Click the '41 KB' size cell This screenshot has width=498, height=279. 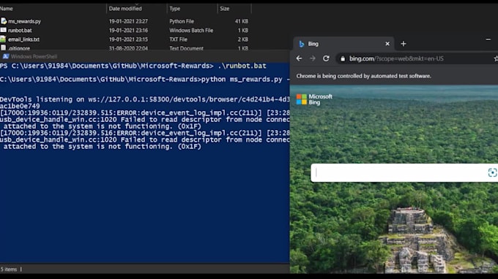point(242,21)
